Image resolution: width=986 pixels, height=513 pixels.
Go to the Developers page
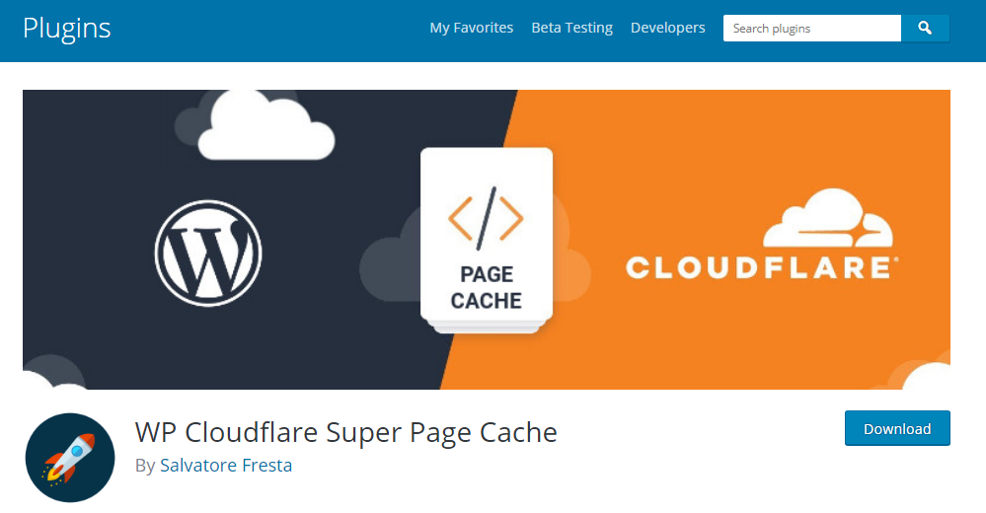click(668, 28)
